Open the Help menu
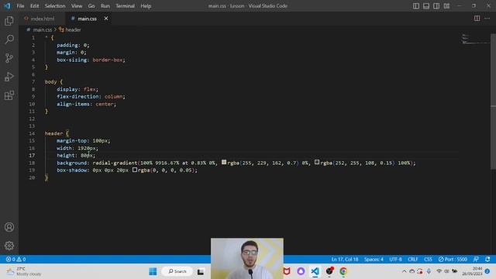The image size is (496, 279). pyautogui.click(x=146, y=6)
